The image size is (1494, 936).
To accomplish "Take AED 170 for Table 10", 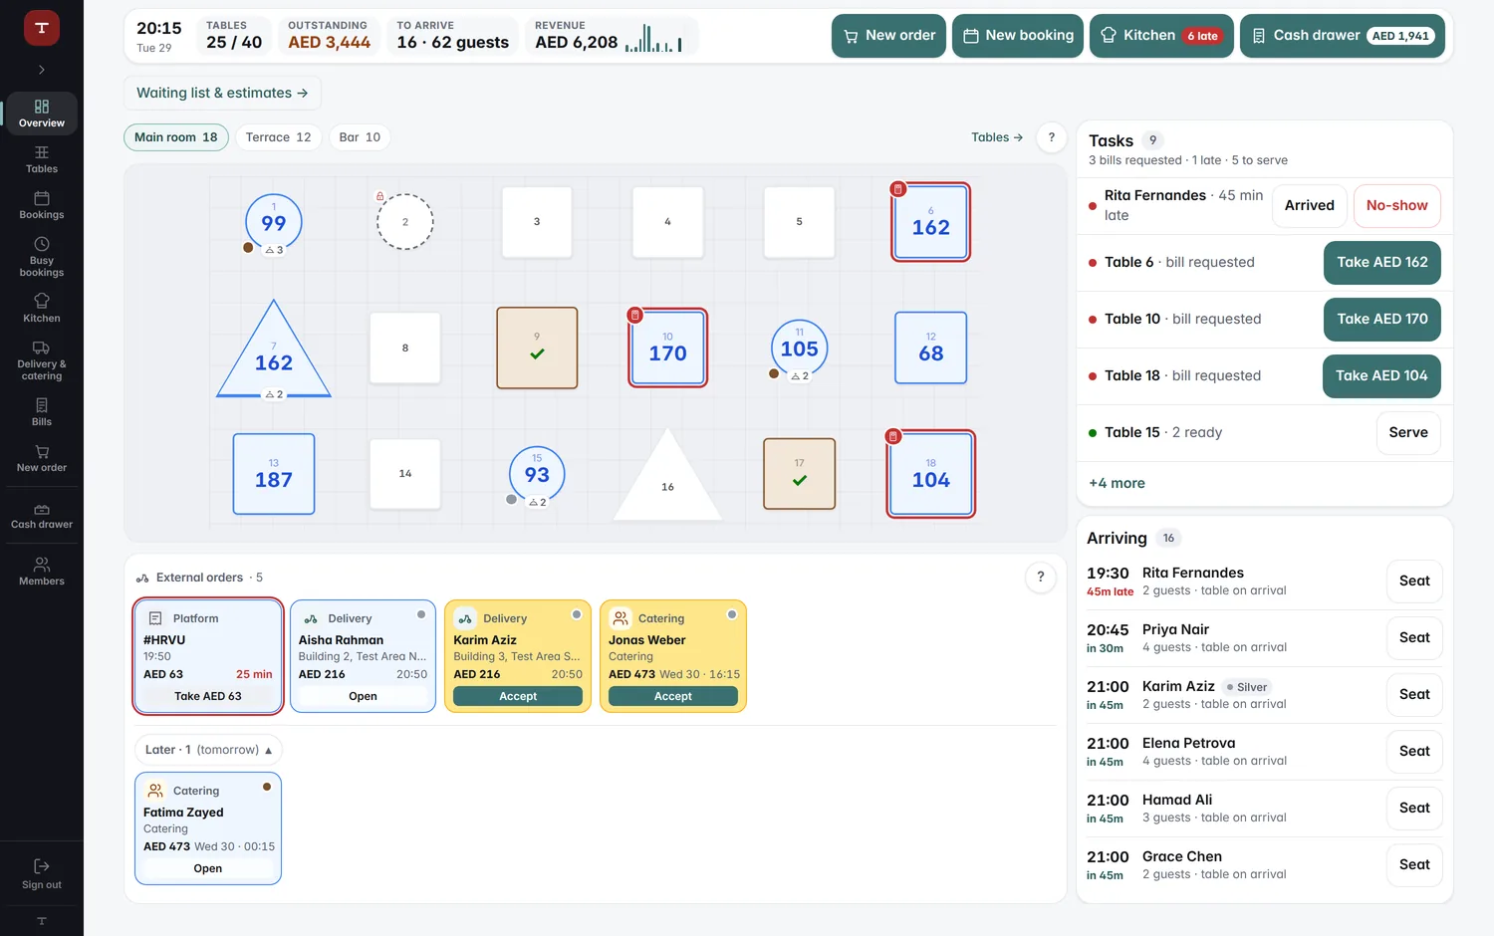I will (1381, 320).
